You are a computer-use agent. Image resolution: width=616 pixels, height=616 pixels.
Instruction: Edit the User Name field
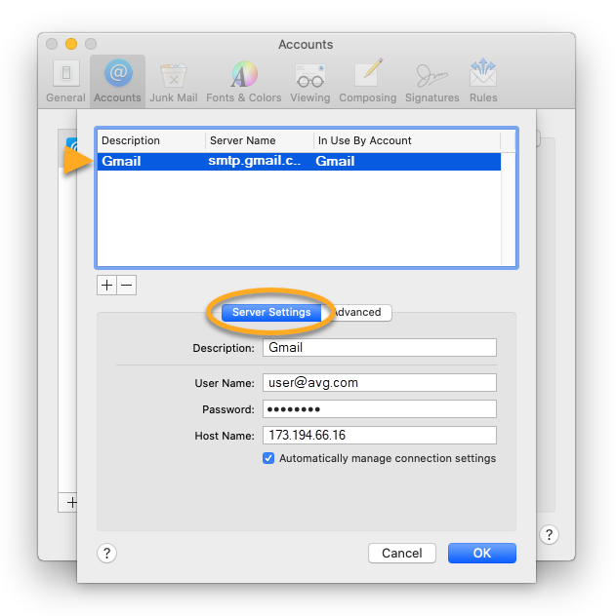380,383
